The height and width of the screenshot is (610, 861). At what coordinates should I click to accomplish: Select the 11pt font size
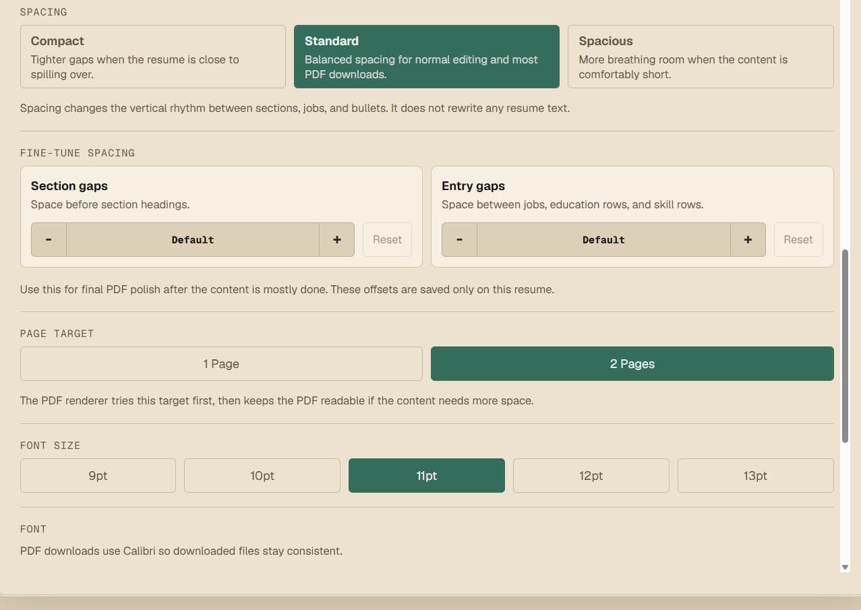427,476
